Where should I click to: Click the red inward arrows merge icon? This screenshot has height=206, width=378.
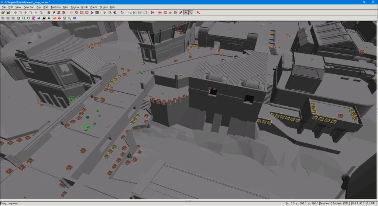coord(54,18)
